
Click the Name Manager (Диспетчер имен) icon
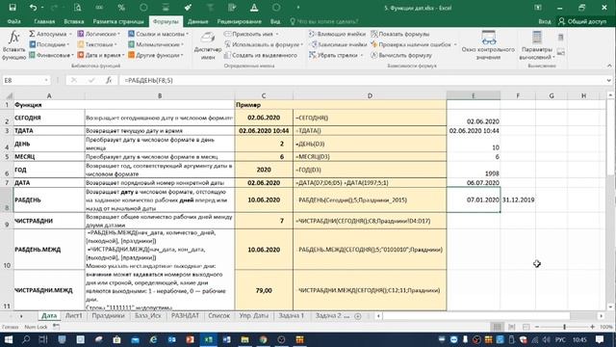208,45
